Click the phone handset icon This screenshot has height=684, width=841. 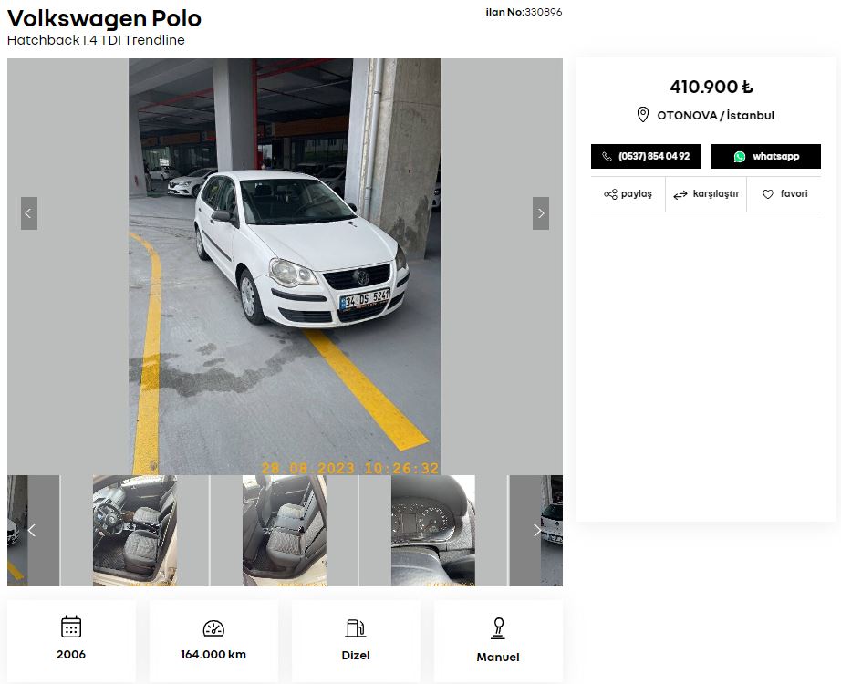tap(607, 157)
